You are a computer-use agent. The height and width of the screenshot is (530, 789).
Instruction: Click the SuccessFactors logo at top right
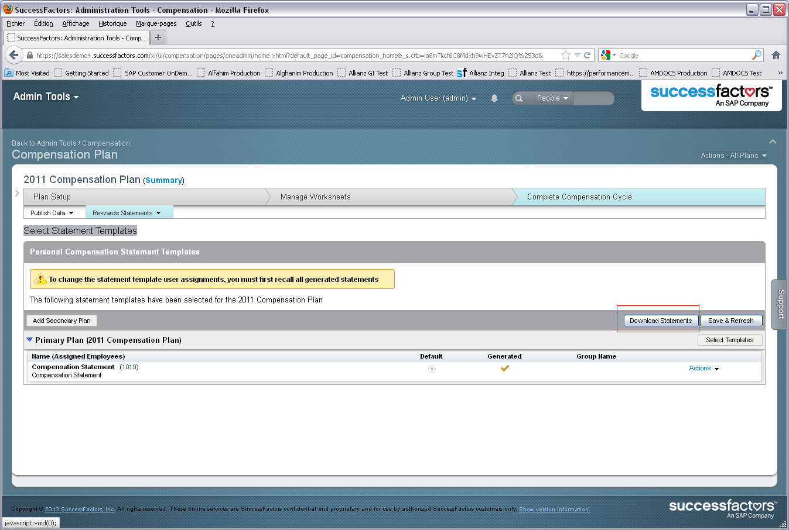711,95
